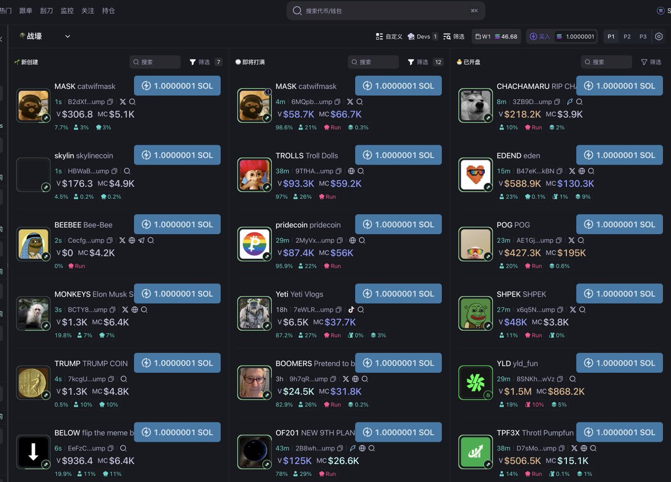Switch to the P2 preset
This screenshot has height=482, width=671.
pyautogui.click(x=627, y=36)
